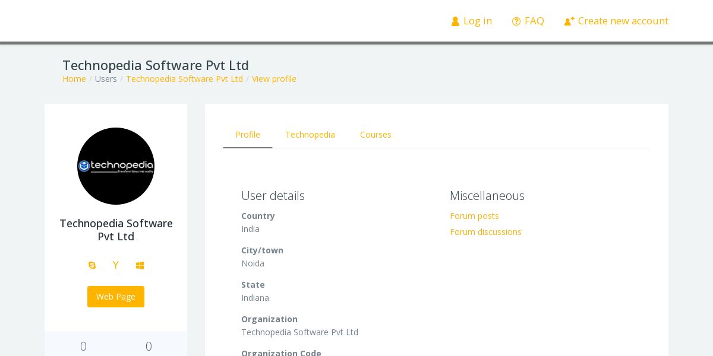Open the Forum discussions link
The image size is (713, 356).
pyautogui.click(x=485, y=232)
